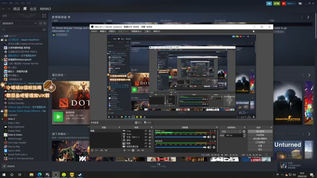
Task: Open scene transition properties gear
Action: (244, 132)
